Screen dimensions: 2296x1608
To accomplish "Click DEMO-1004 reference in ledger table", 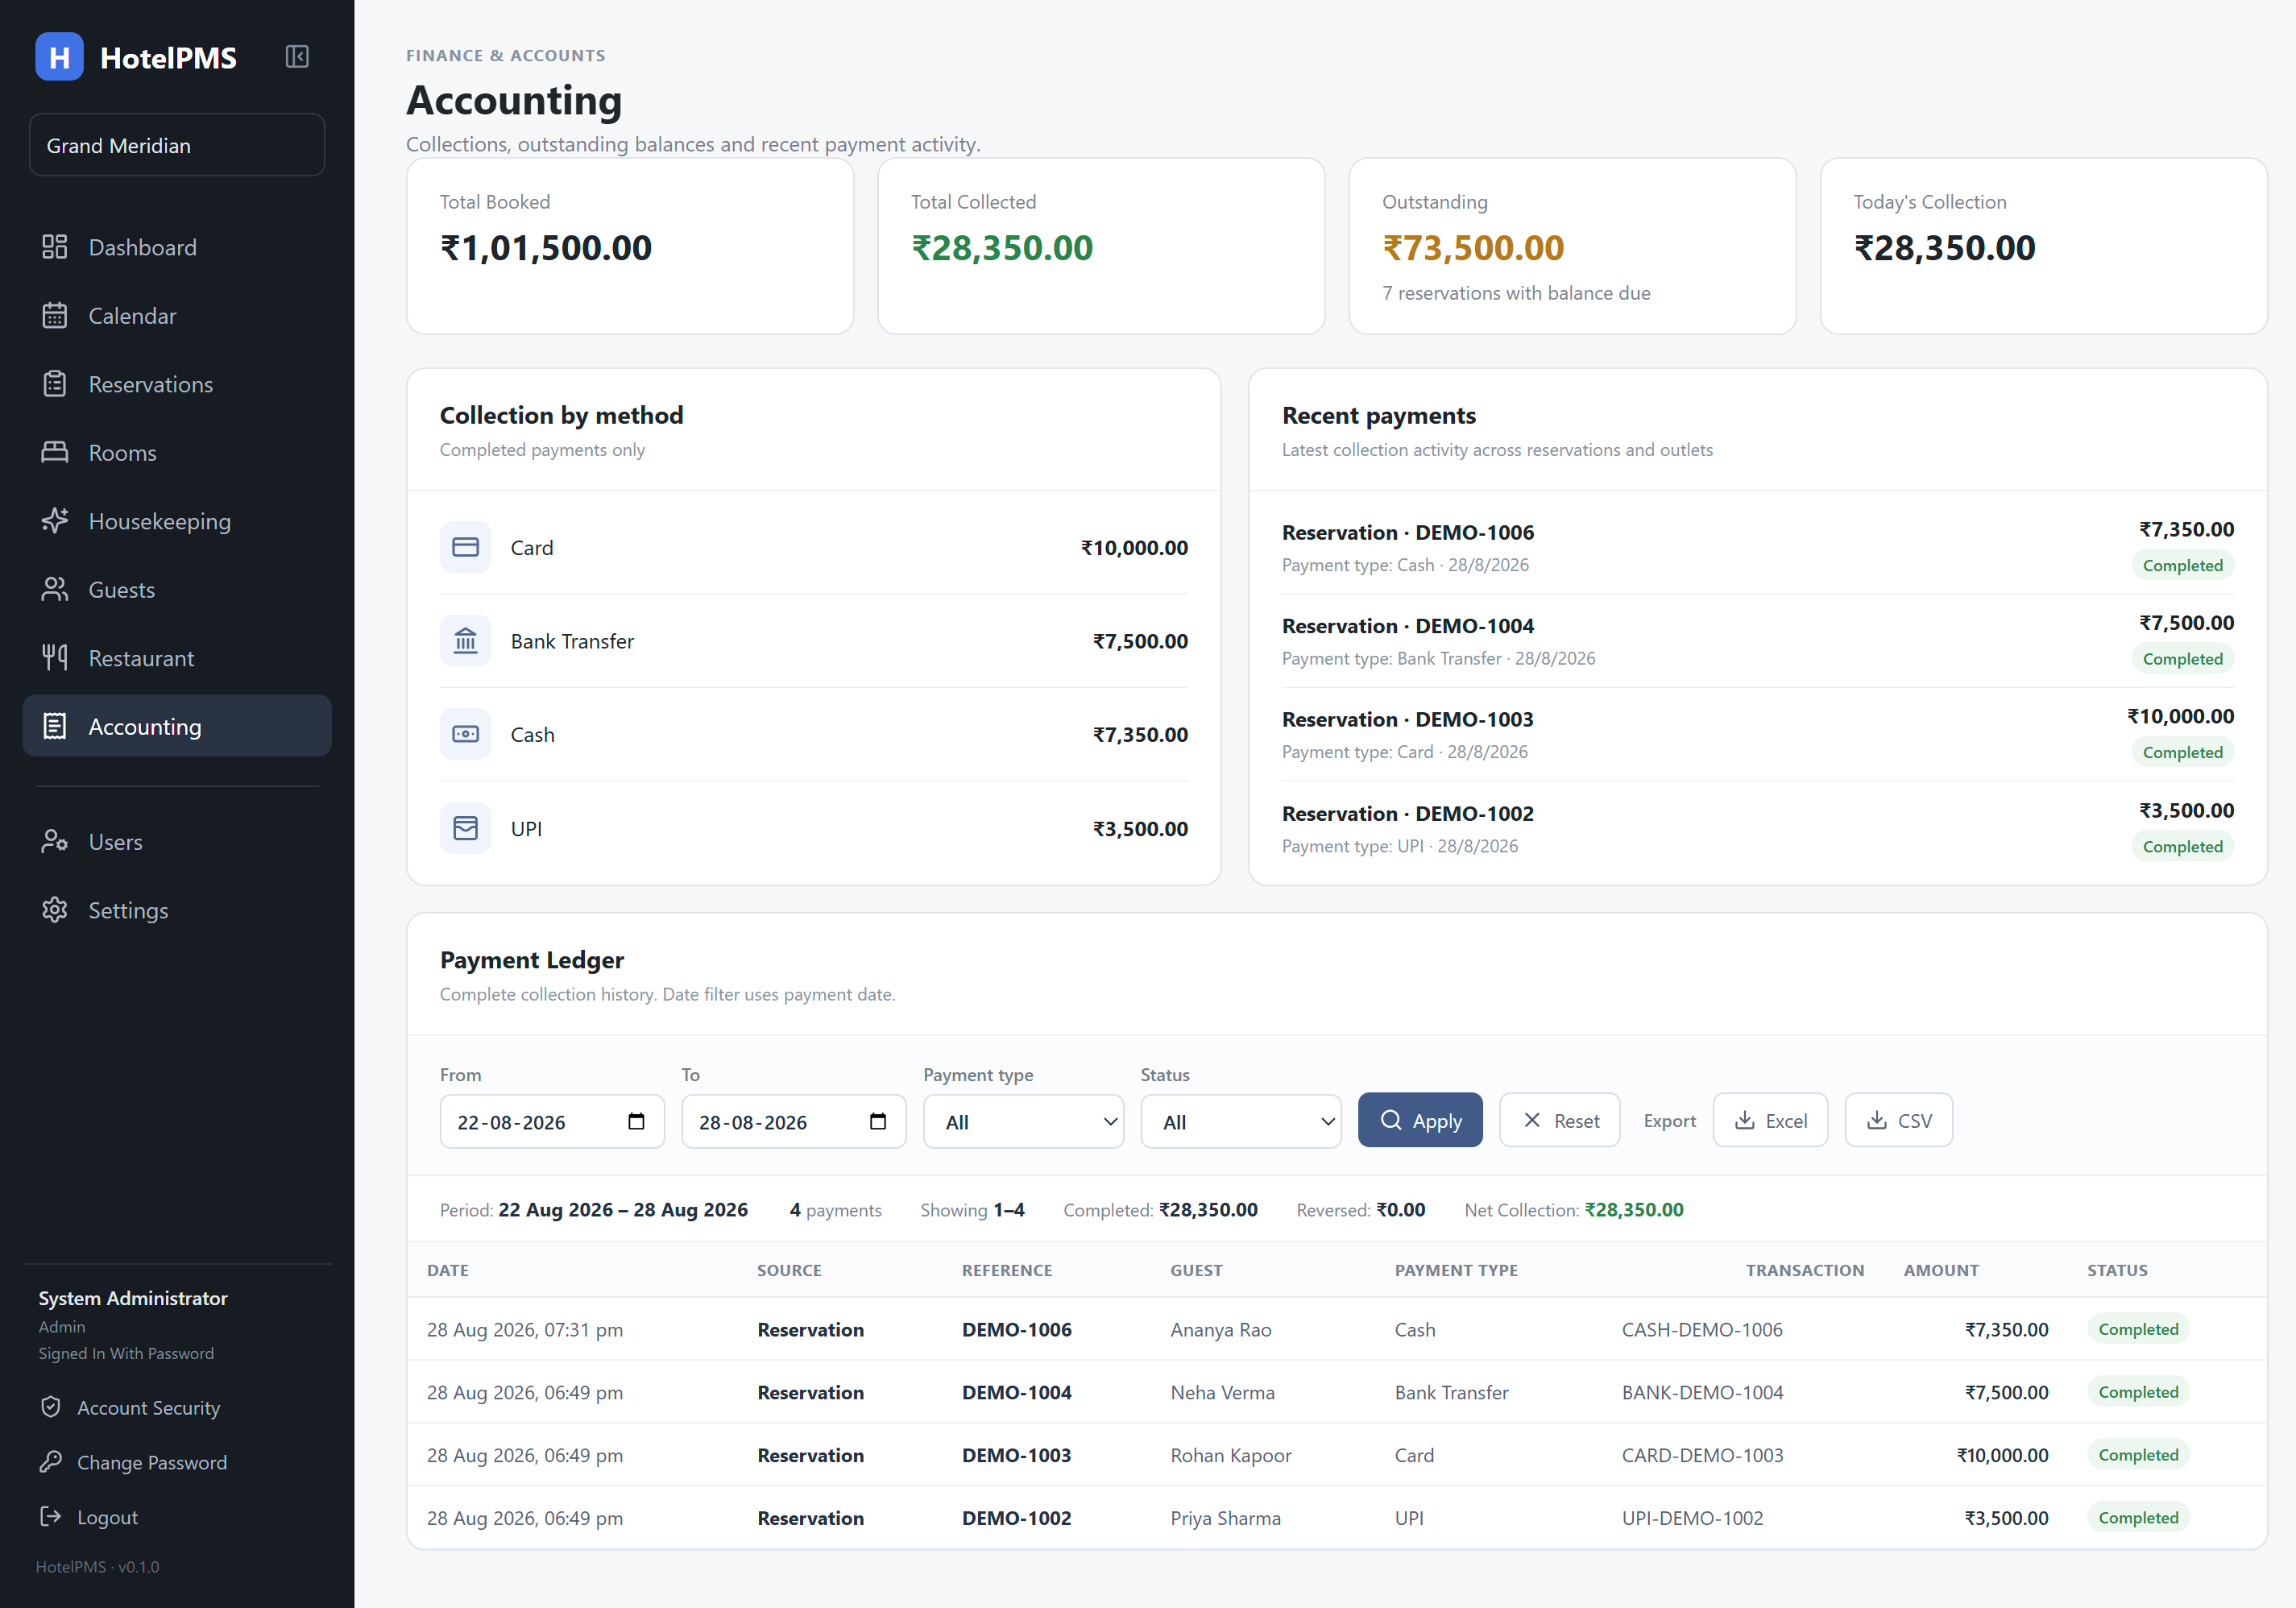I will click(x=1016, y=1392).
